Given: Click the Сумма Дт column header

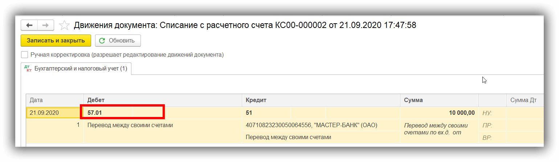Looking at the screenshot, I should 525,100.
